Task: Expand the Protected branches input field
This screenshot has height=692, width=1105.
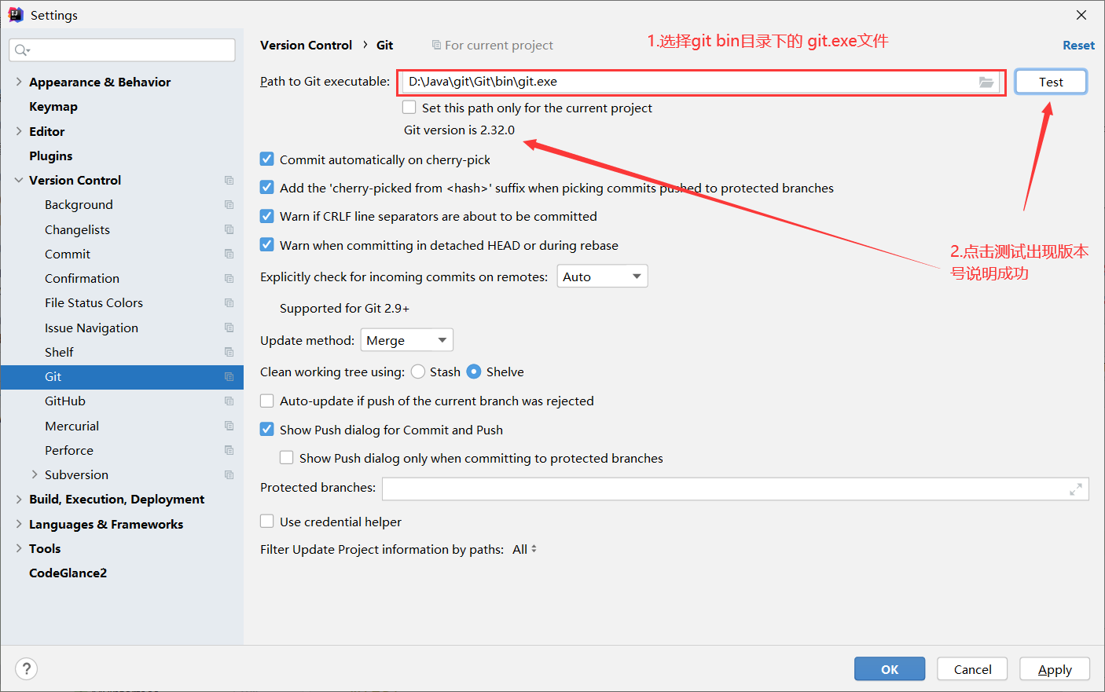Action: click(x=1076, y=488)
